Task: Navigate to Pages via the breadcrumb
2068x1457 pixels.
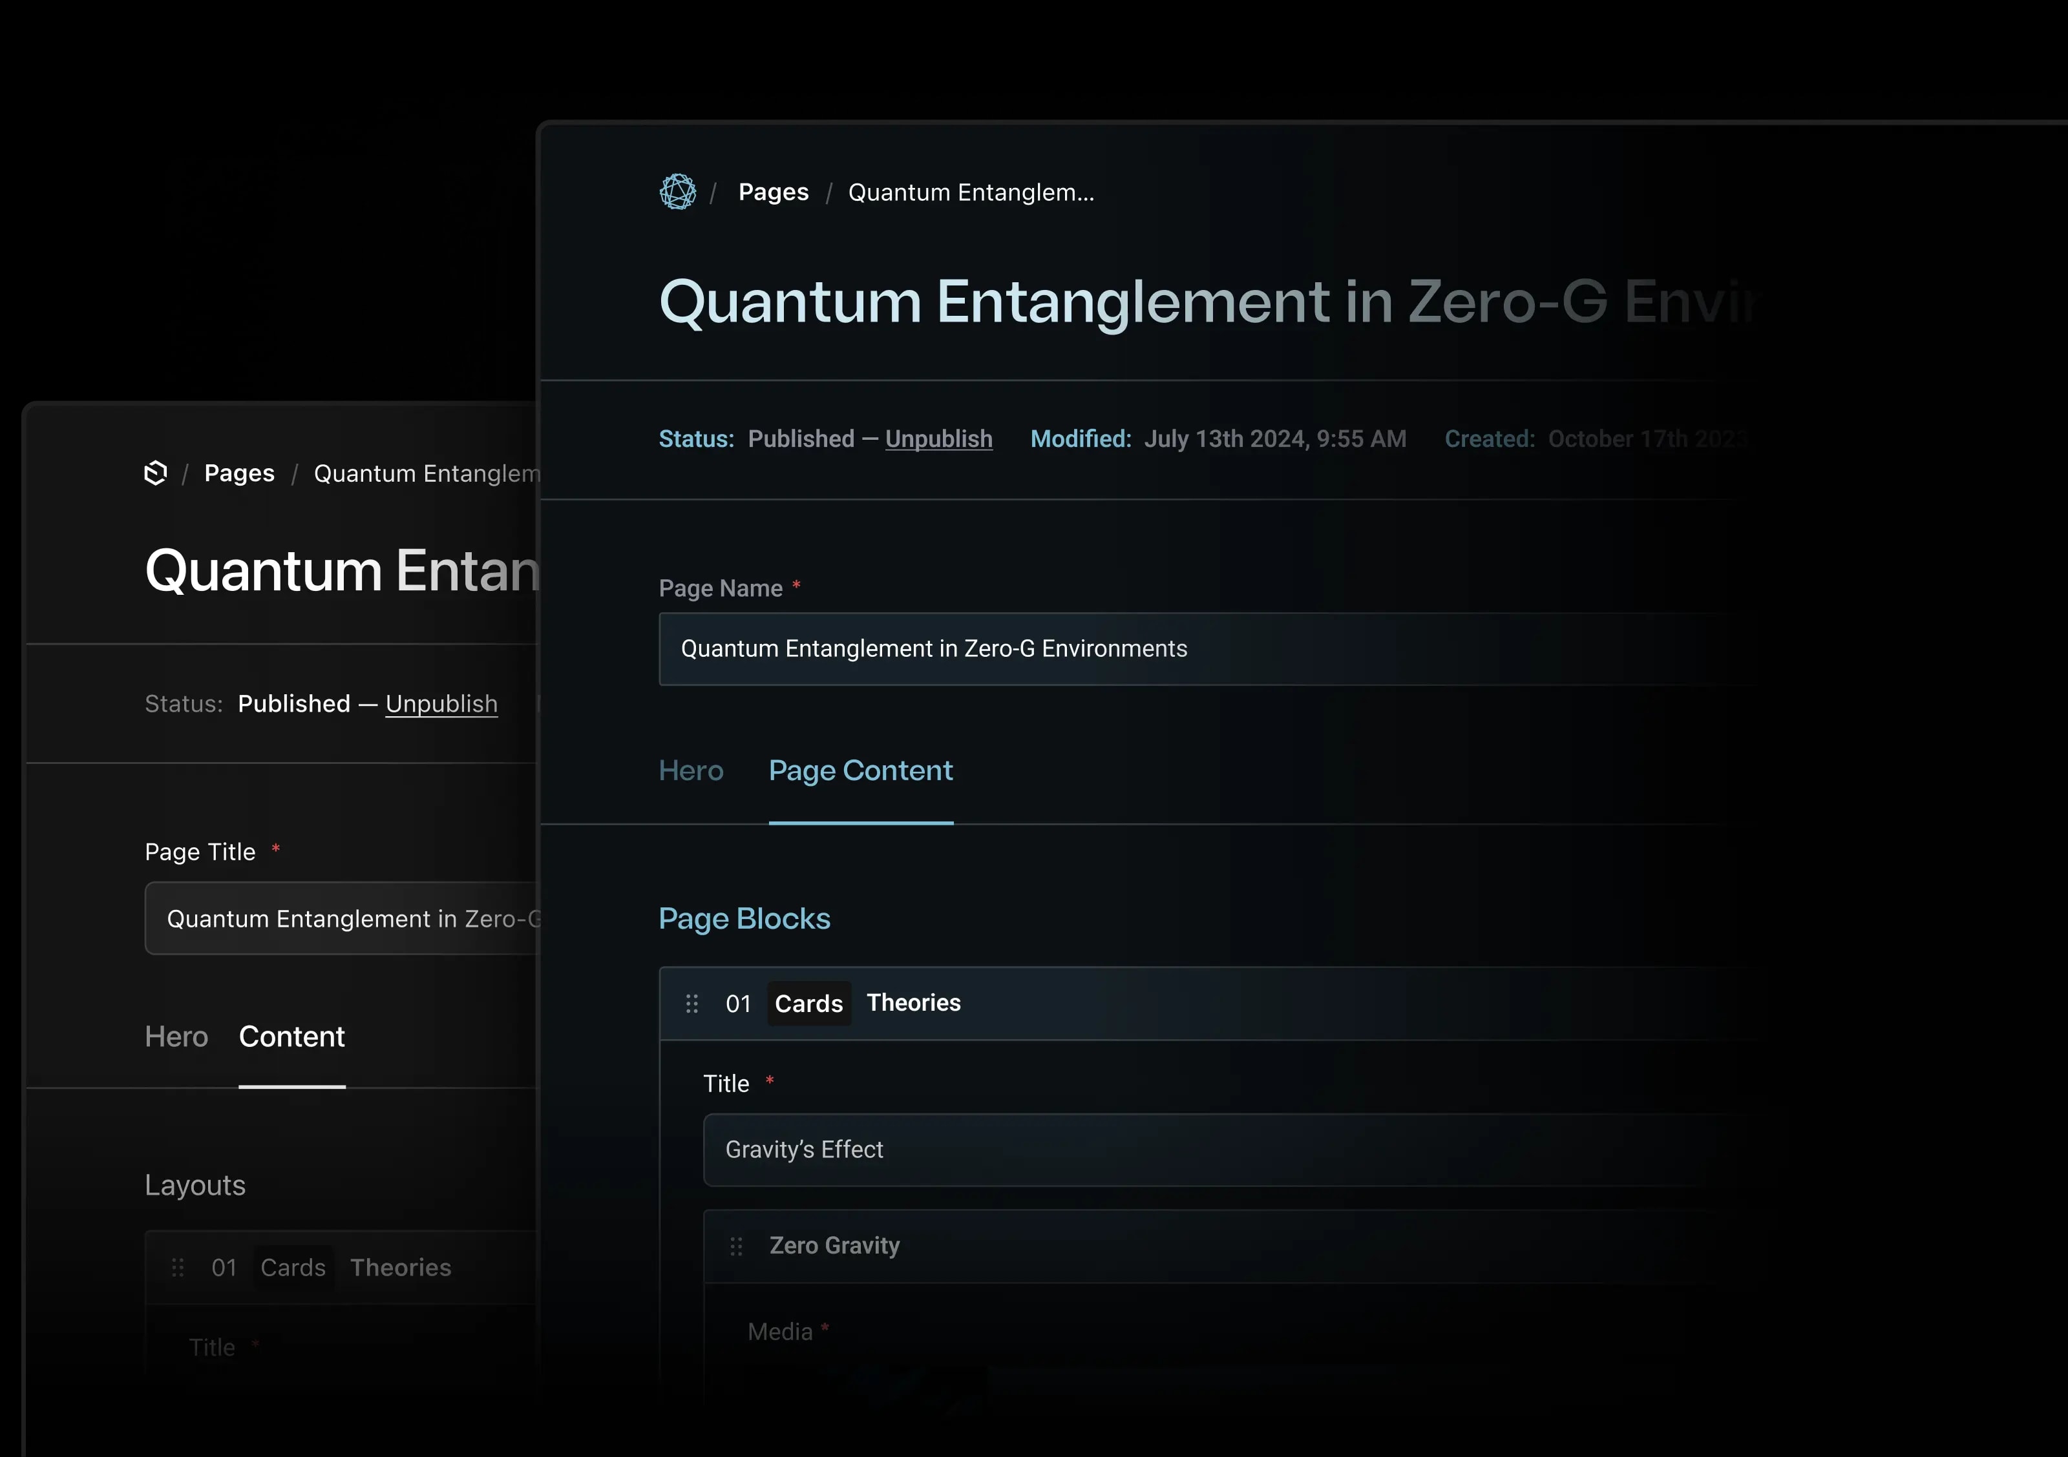Action: 773,192
